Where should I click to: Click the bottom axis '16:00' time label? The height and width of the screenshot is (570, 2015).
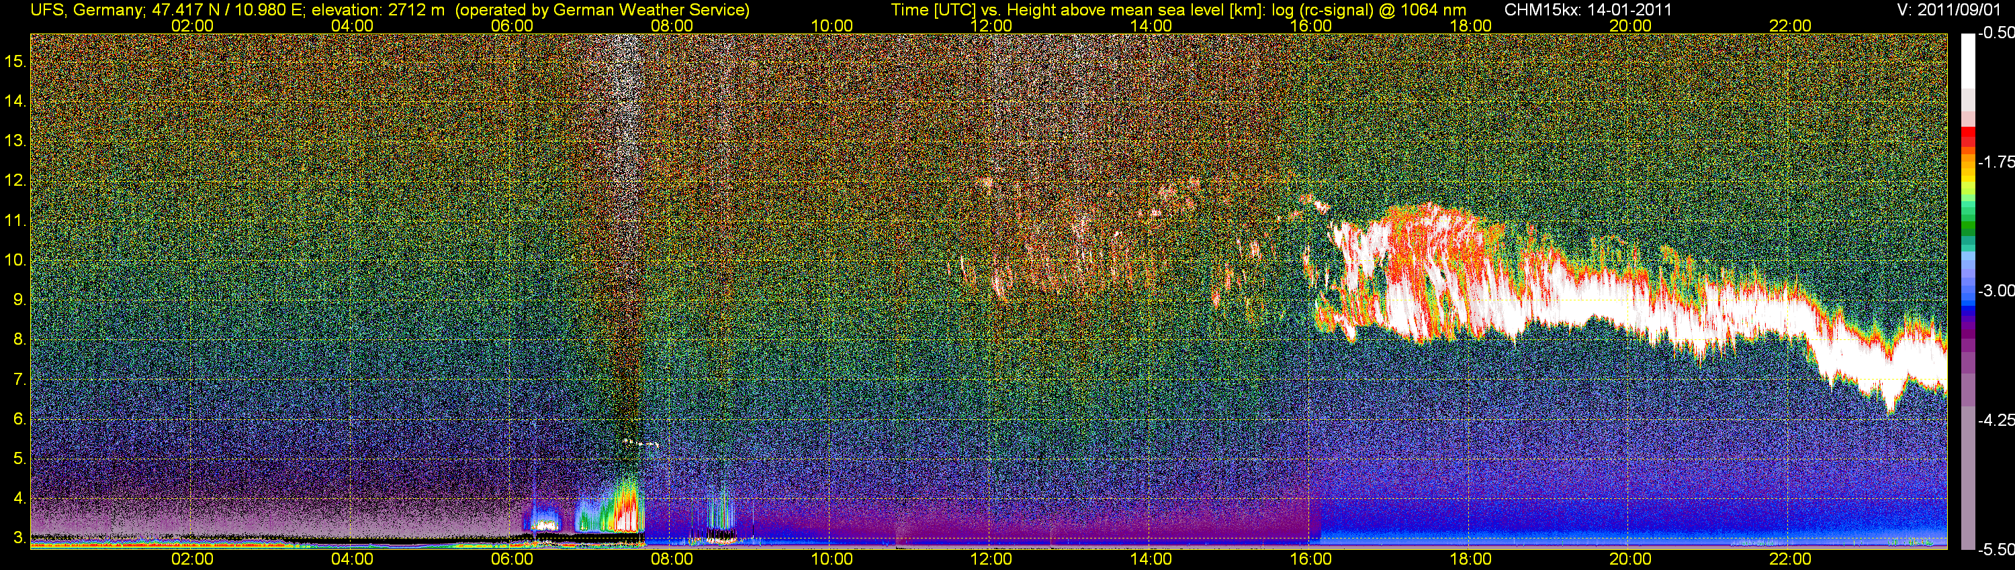[x=1311, y=559]
